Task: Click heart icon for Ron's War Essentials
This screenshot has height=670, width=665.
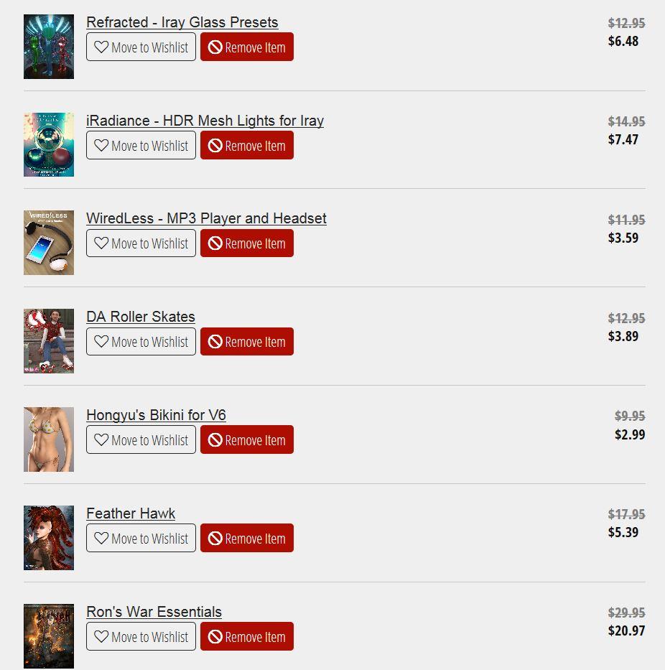Action: (101, 636)
